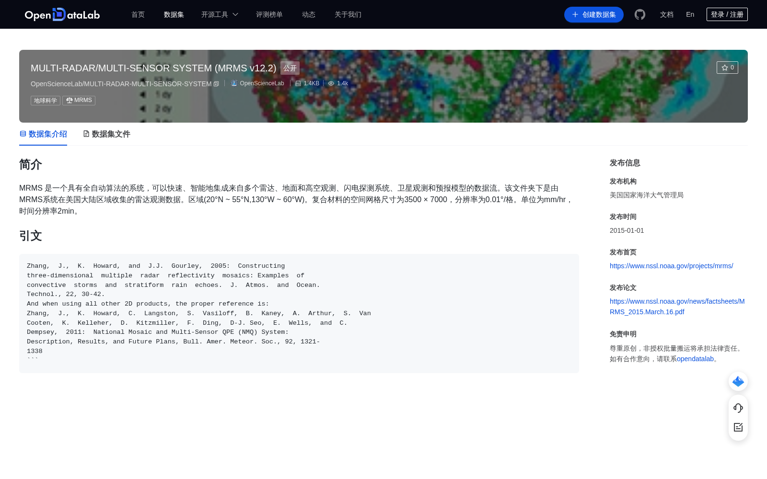Open the feedback edit-note icon
Image resolution: width=767 pixels, height=479 pixels.
click(738, 427)
